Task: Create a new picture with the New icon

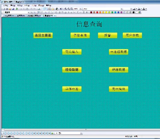Action: (4, 9)
